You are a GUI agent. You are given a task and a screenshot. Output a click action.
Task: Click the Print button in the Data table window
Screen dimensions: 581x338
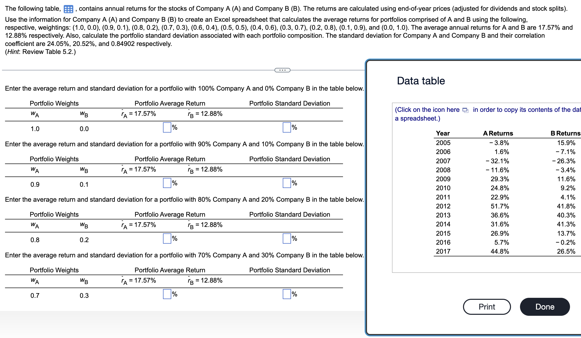click(487, 307)
